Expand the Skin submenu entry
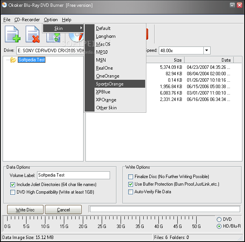 63,28
